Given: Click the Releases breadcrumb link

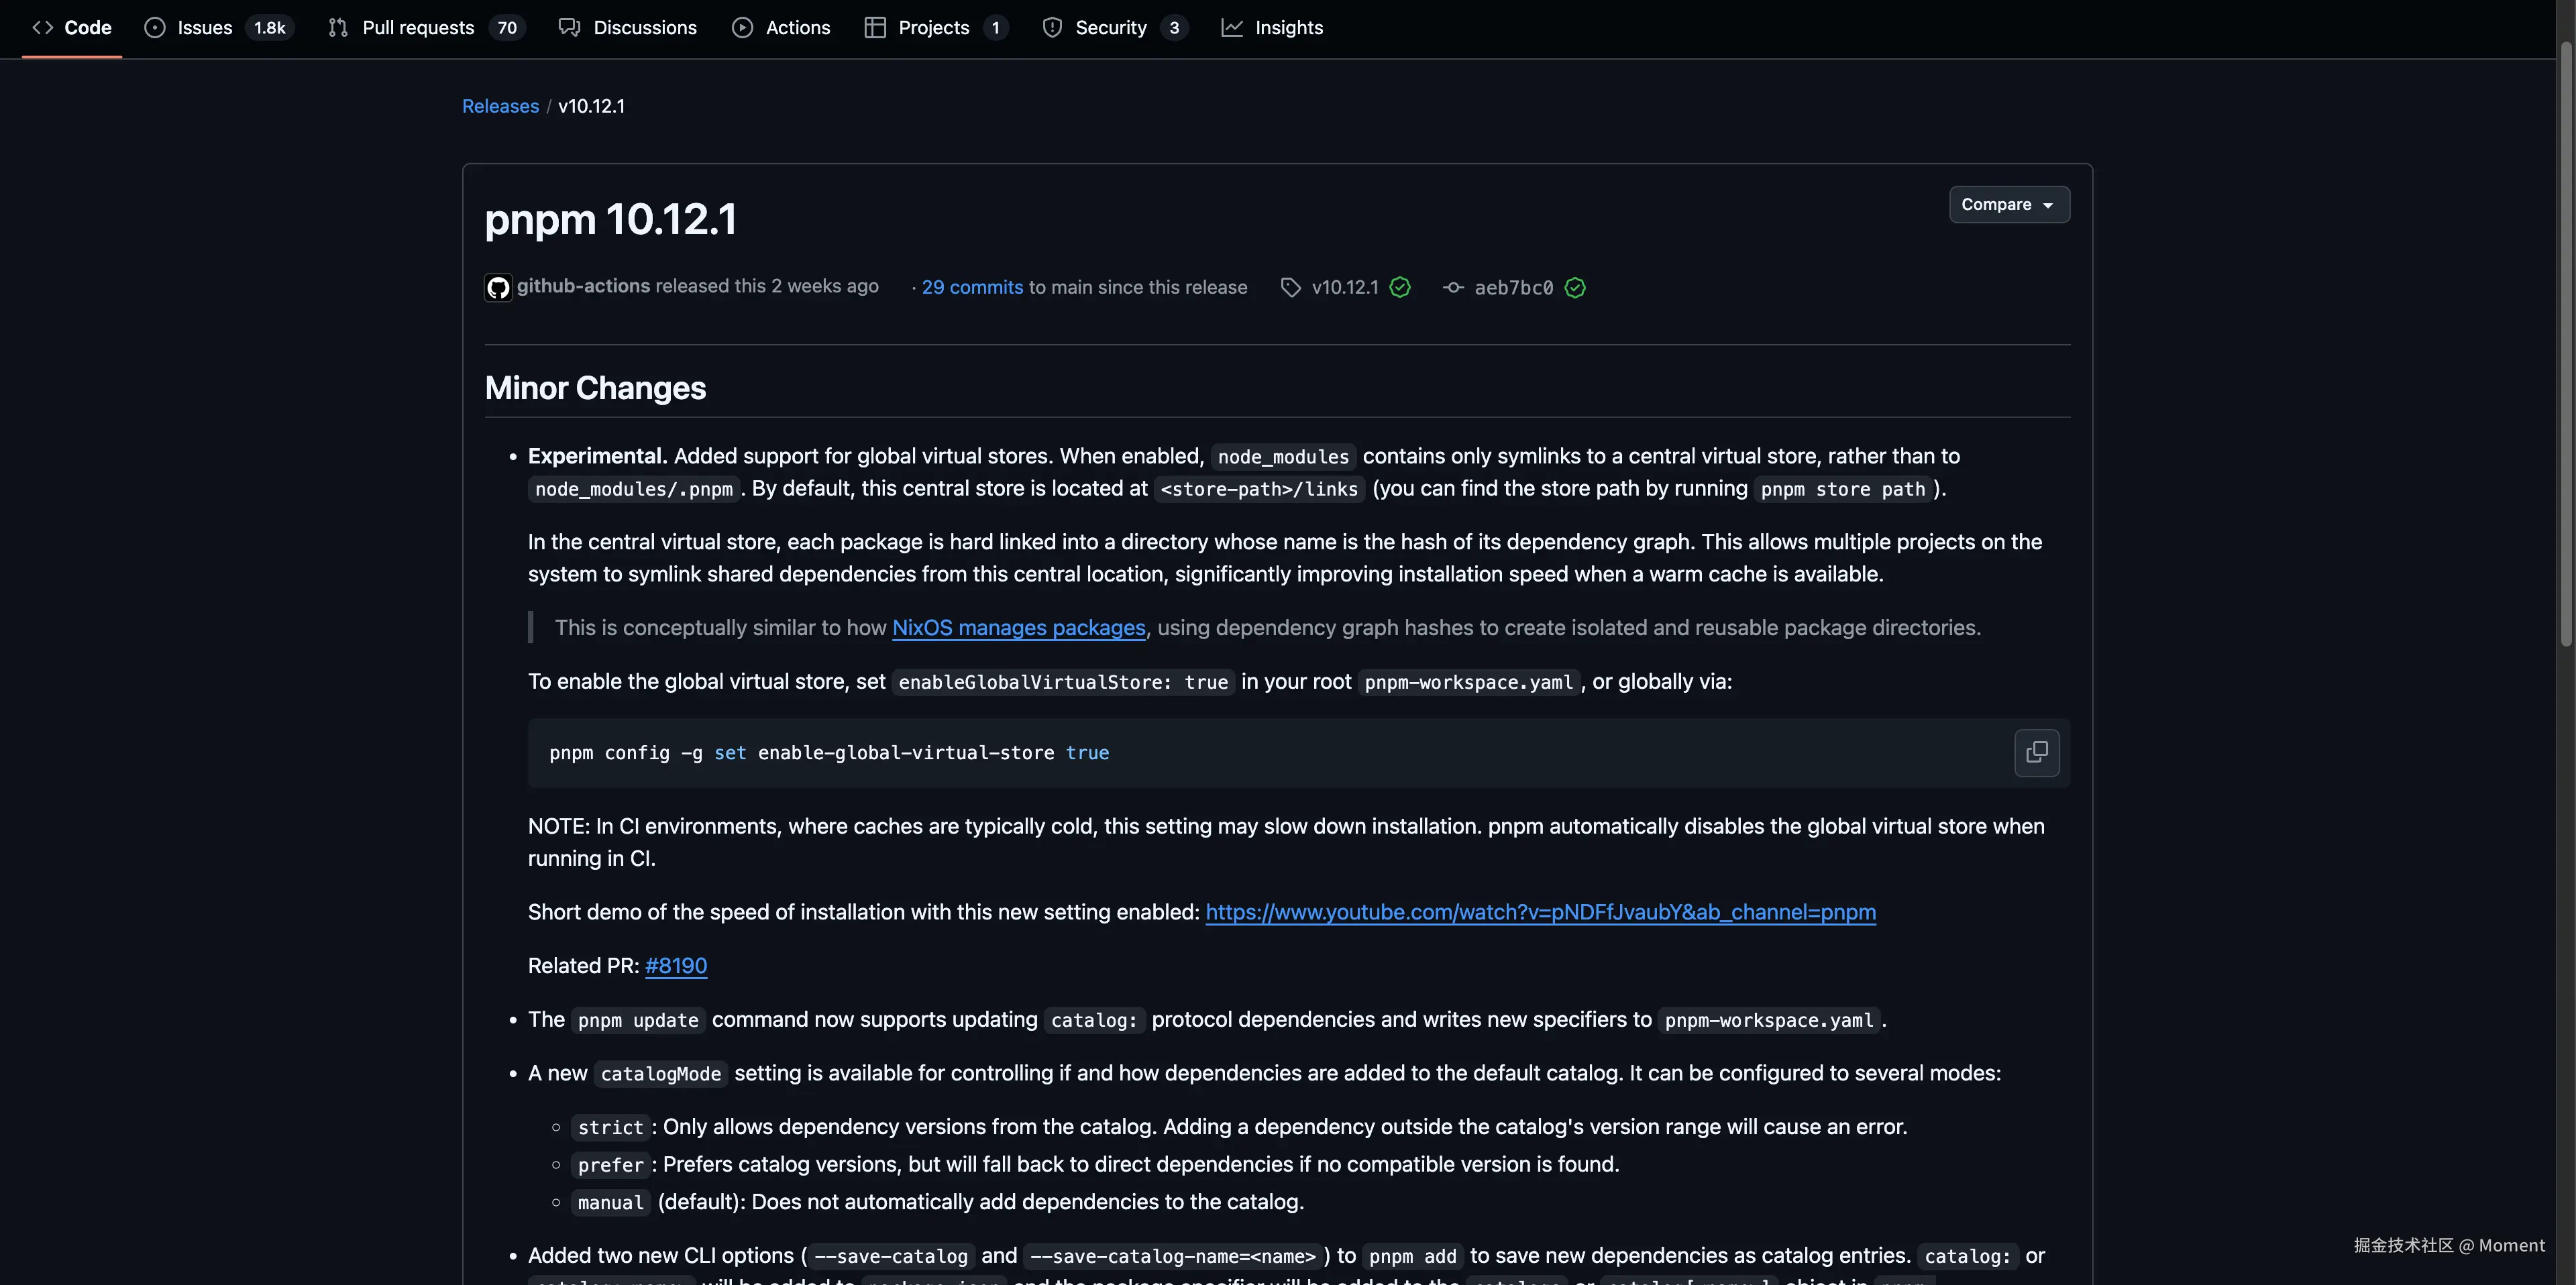Looking at the screenshot, I should 500,106.
